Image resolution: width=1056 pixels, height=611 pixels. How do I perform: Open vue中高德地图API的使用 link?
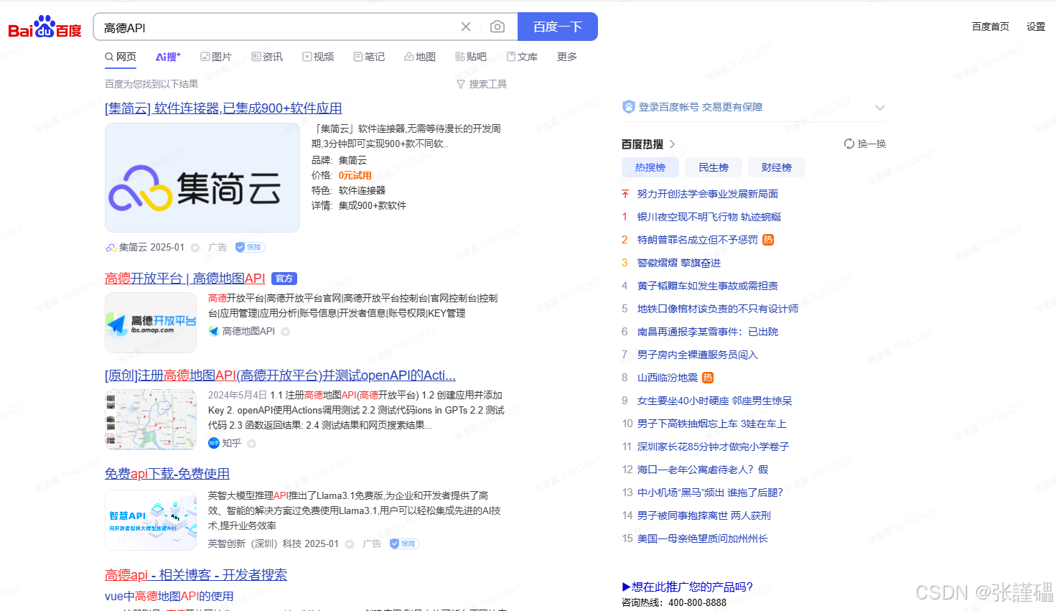[x=169, y=596]
